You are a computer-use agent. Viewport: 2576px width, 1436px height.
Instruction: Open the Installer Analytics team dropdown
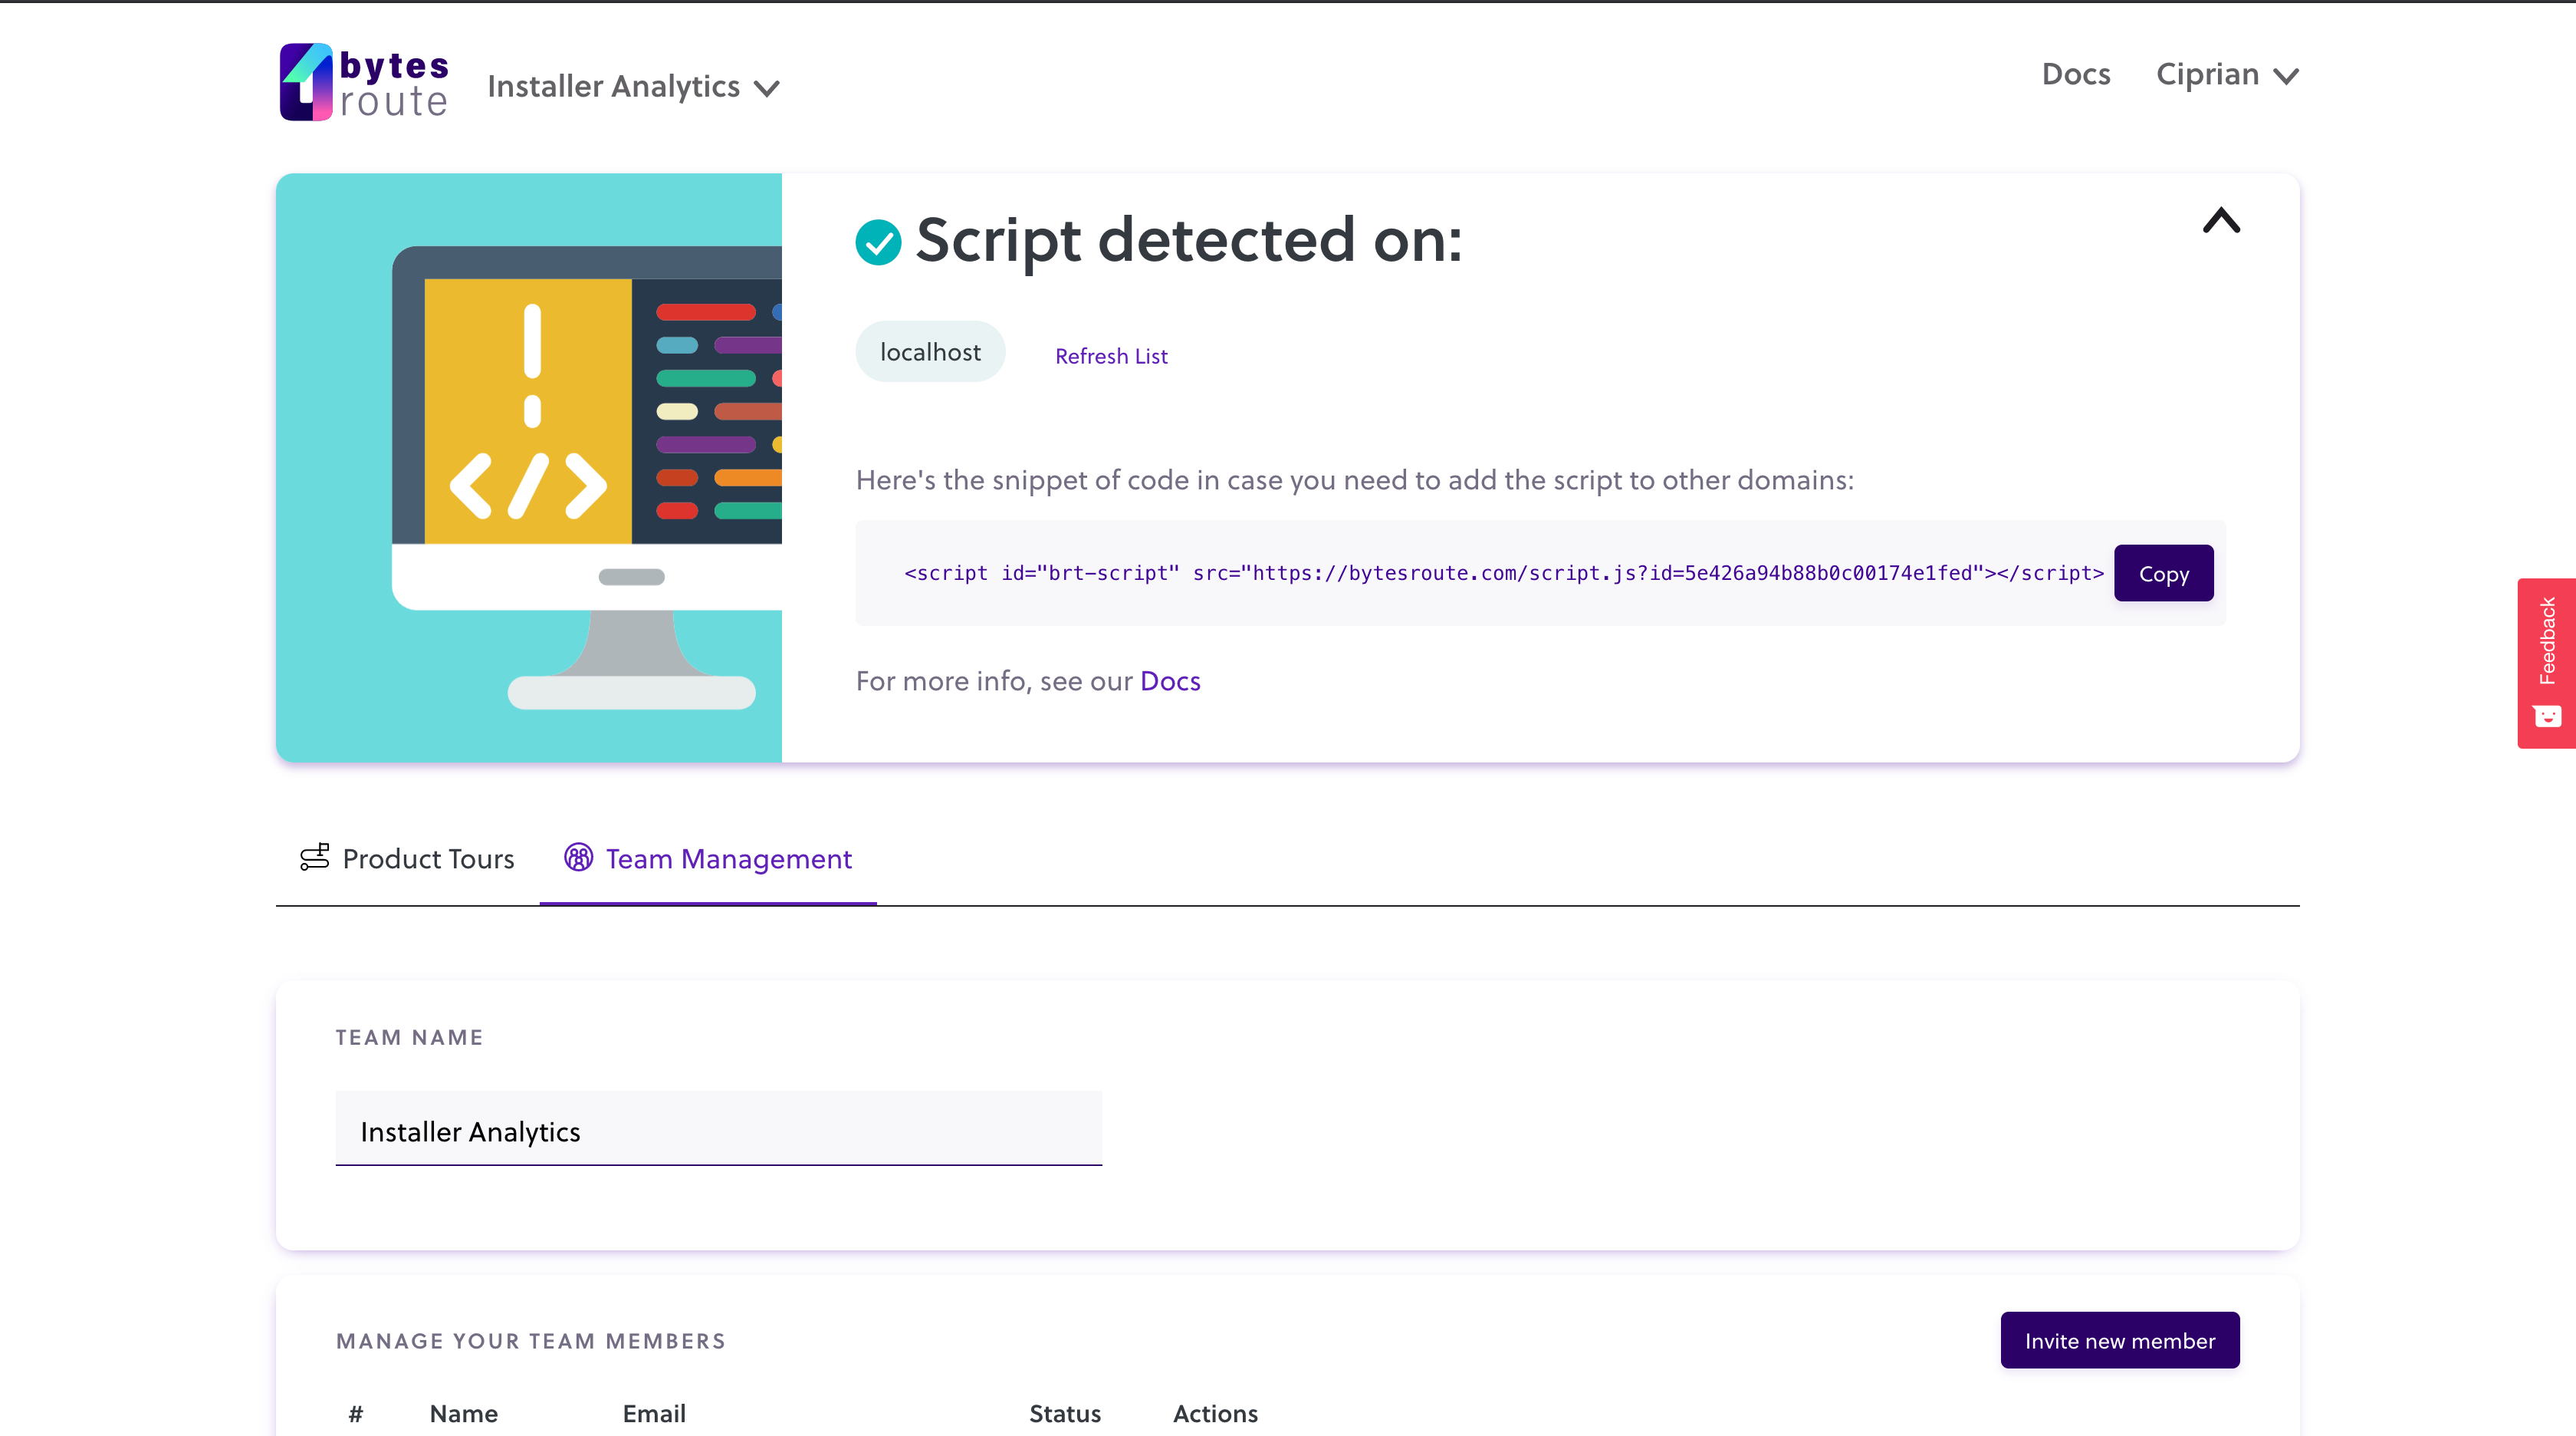click(632, 87)
